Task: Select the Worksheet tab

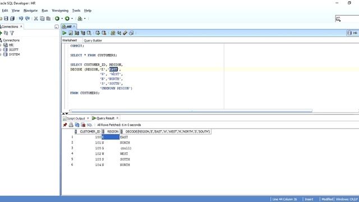Action: 70,40
